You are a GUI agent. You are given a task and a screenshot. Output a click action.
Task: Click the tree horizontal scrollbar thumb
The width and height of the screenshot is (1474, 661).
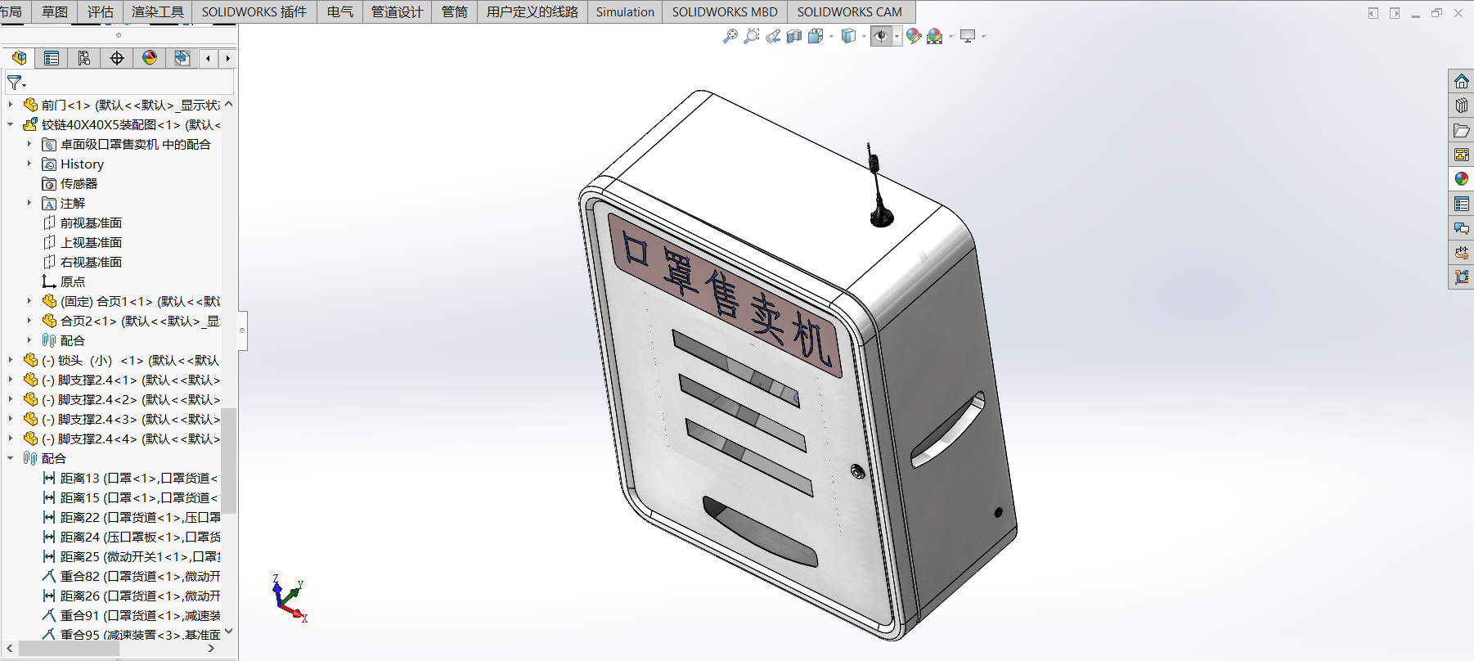pyautogui.click(x=70, y=648)
